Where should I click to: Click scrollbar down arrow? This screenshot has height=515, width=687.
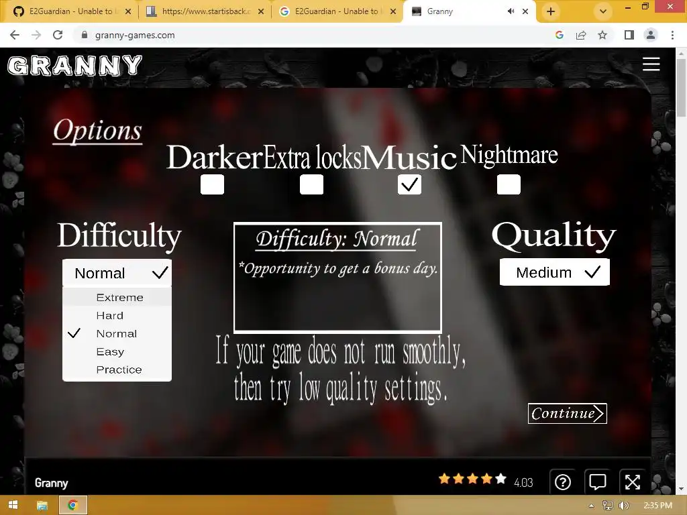(681, 489)
